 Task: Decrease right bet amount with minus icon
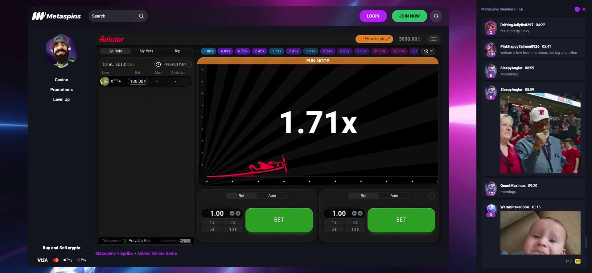point(354,213)
